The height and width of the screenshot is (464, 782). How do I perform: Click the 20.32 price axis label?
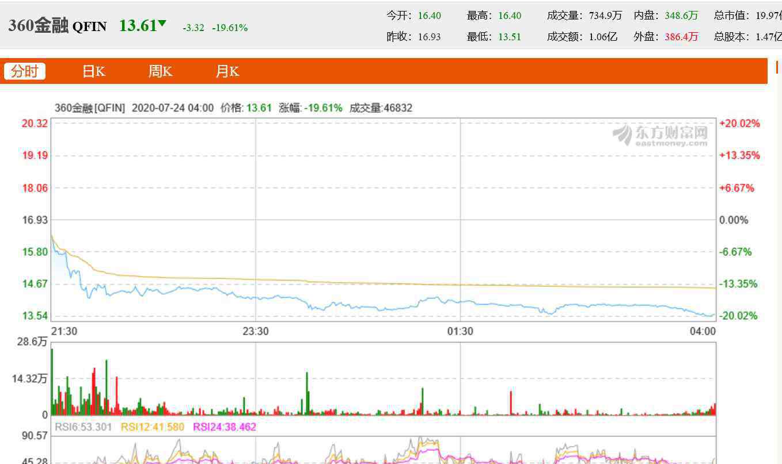tap(35, 124)
